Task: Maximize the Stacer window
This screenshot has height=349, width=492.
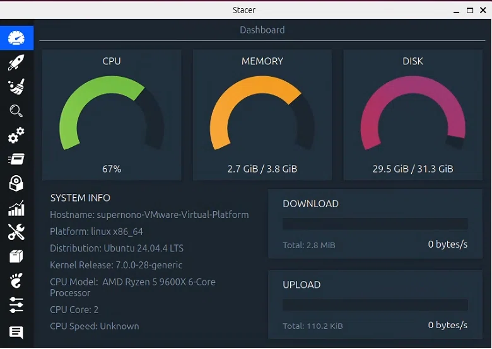Action: tap(470, 10)
